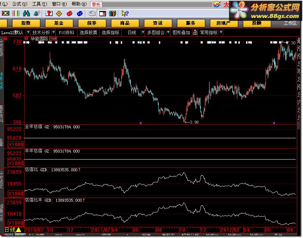Click the 服务 yellow button
This screenshot has height=238, width=303.
coord(191,23)
